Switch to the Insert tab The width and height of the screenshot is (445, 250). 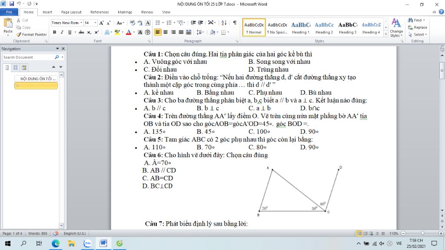(47, 12)
